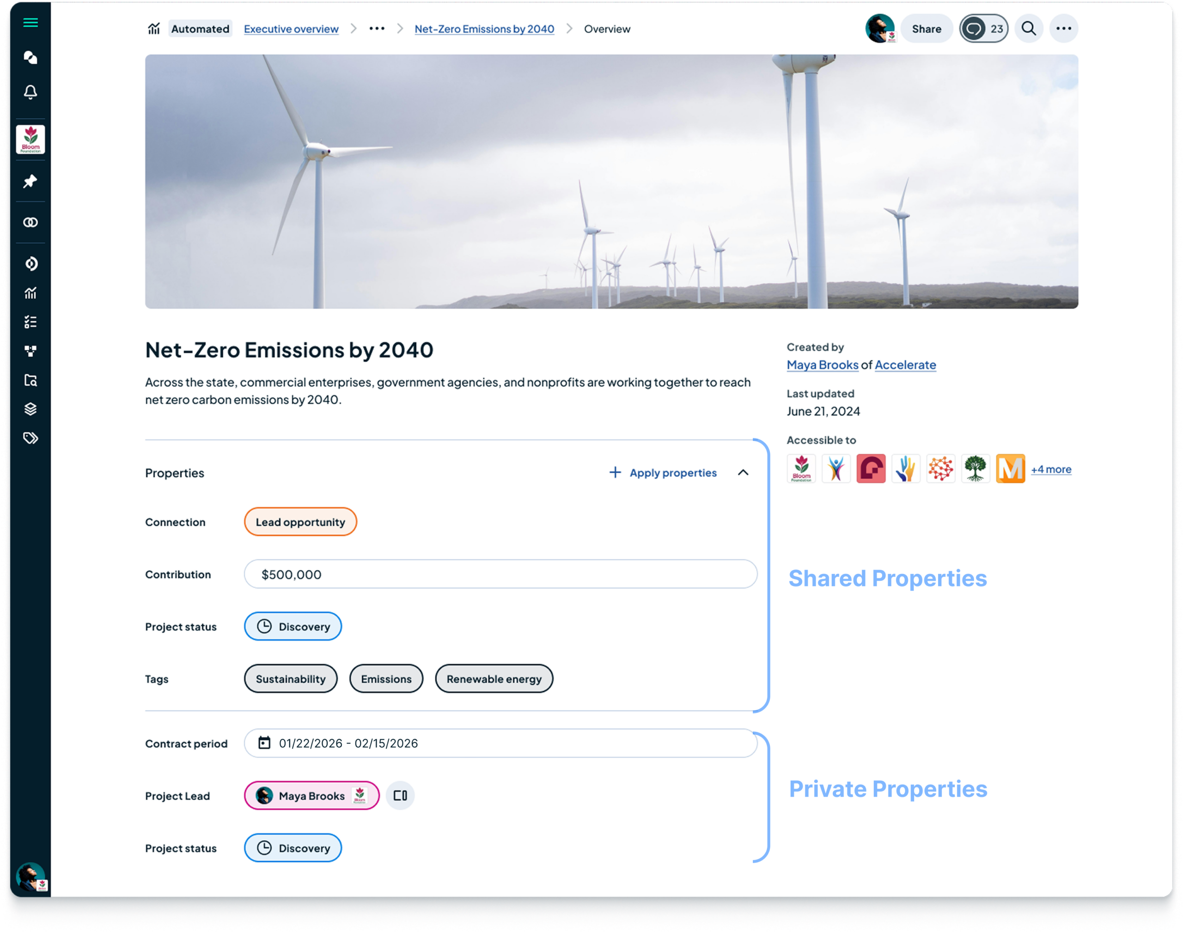Screen dimensions: 1183x932
Task: Click the notifications bell icon
Action: pyautogui.click(x=30, y=92)
